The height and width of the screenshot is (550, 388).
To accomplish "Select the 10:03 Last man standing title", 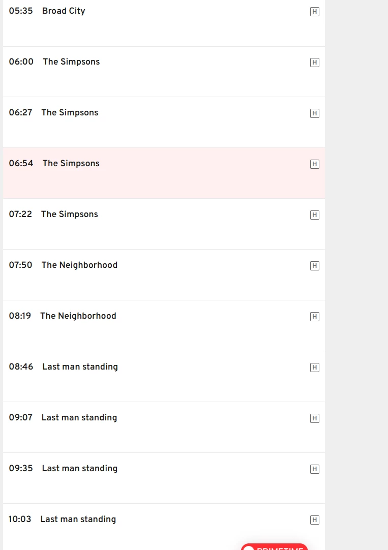I will coord(78,520).
